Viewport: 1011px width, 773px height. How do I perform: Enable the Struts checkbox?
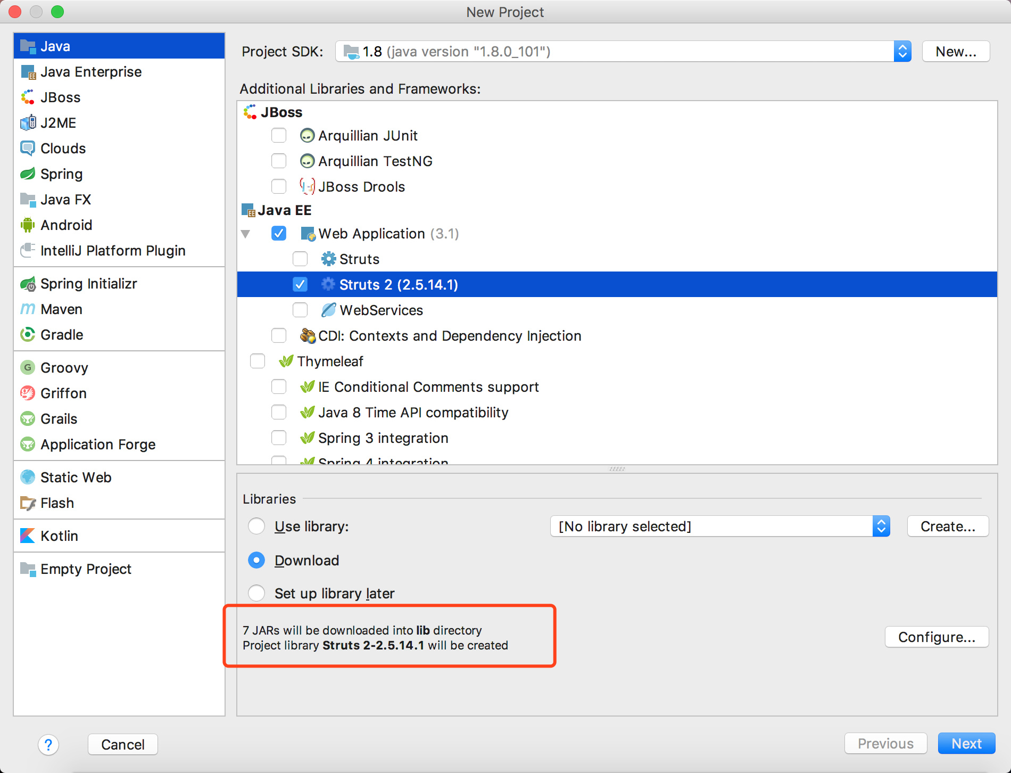300,259
